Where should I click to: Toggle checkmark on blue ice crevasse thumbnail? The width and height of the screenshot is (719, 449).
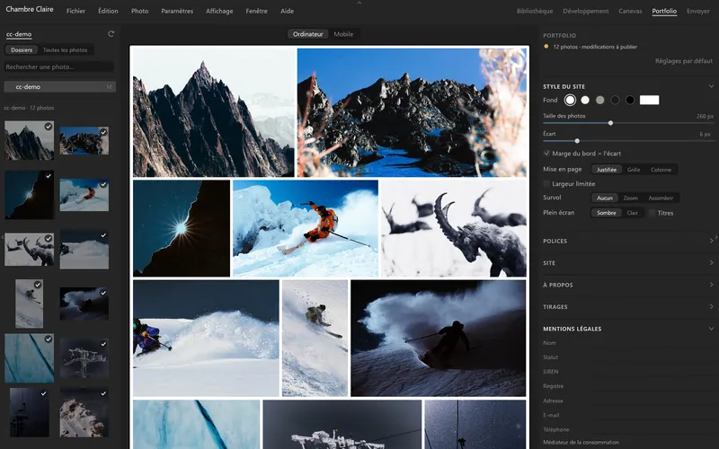tap(49, 339)
